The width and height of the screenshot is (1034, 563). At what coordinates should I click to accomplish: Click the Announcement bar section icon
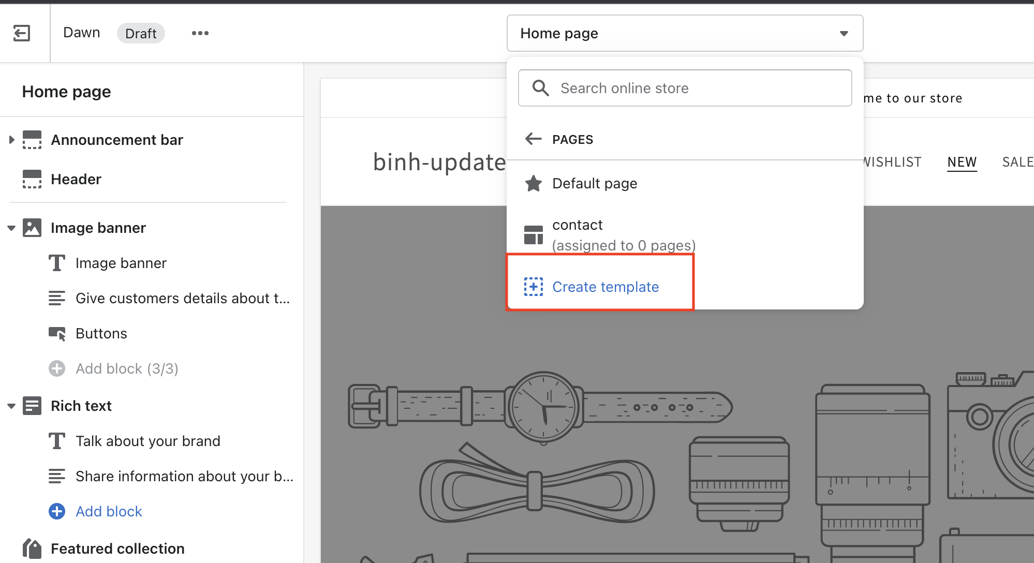point(32,140)
